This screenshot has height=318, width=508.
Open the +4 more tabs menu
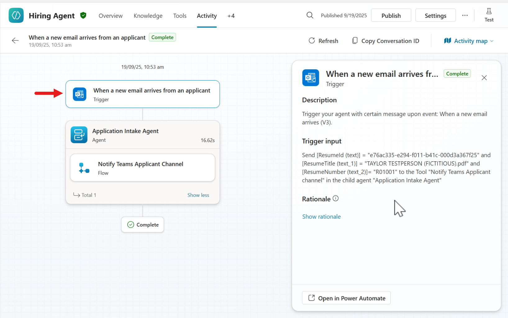pyautogui.click(x=231, y=16)
